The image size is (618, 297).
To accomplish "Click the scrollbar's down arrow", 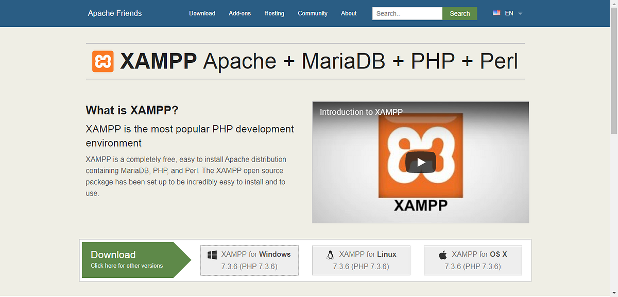I will coord(614,293).
